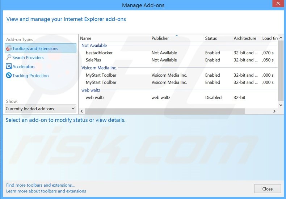Viewport: 286px width, 199px height.
Task: Close the Manage Add-ons window with X
Action: [278, 4]
